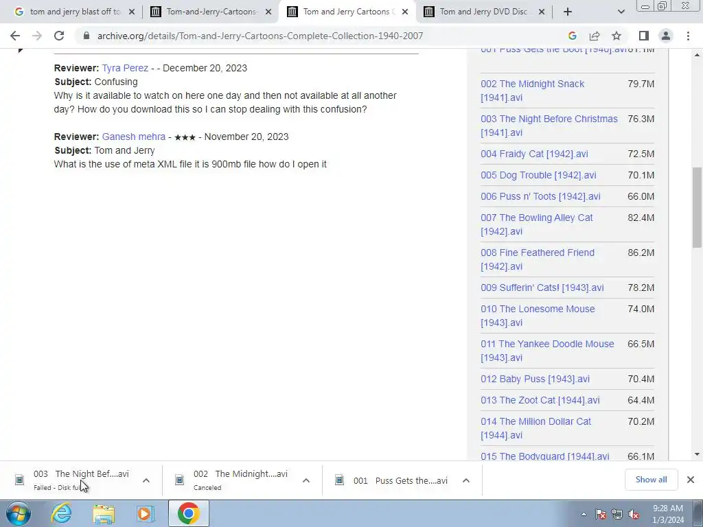The image size is (703, 527).
Task: Click the scrollbar down arrow
Action: click(x=697, y=454)
